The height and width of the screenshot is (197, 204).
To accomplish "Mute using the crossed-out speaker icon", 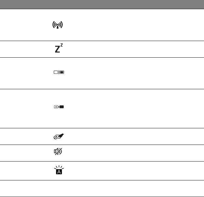I will [58, 153].
